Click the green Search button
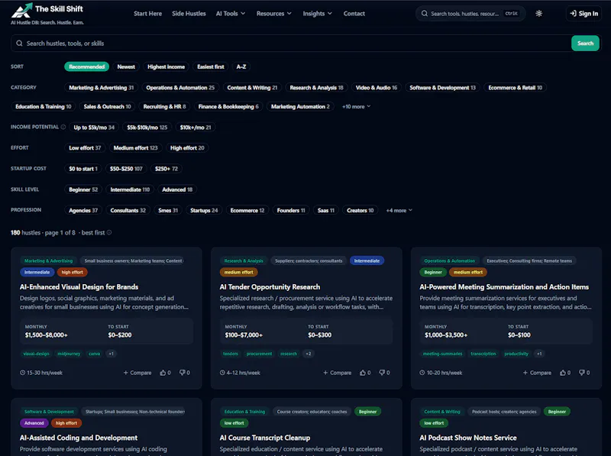Viewport: 611px width, 456px height. [x=585, y=44]
